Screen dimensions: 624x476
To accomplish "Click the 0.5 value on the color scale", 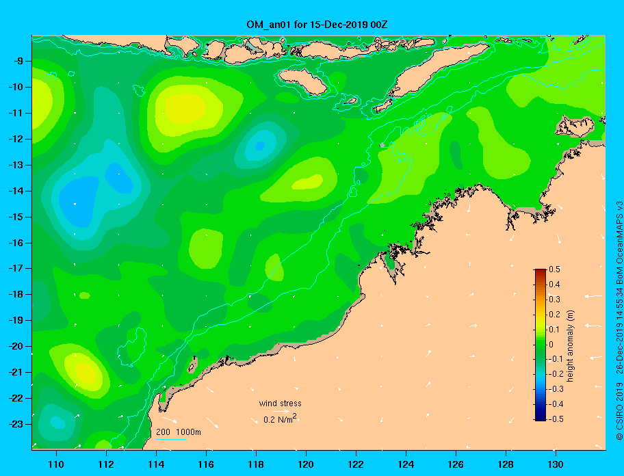I will (554, 269).
